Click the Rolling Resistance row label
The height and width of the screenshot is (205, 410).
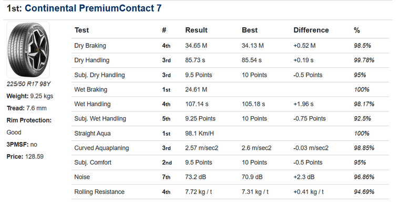[99, 192]
